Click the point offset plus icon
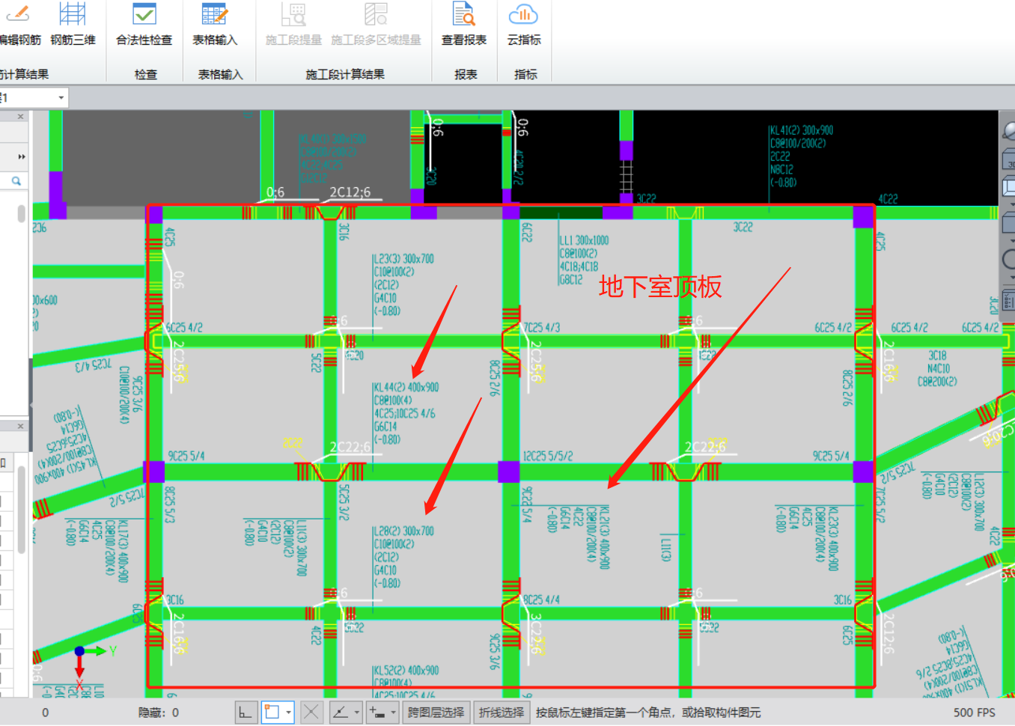Viewport: 1015px width, 726px height. click(x=377, y=713)
